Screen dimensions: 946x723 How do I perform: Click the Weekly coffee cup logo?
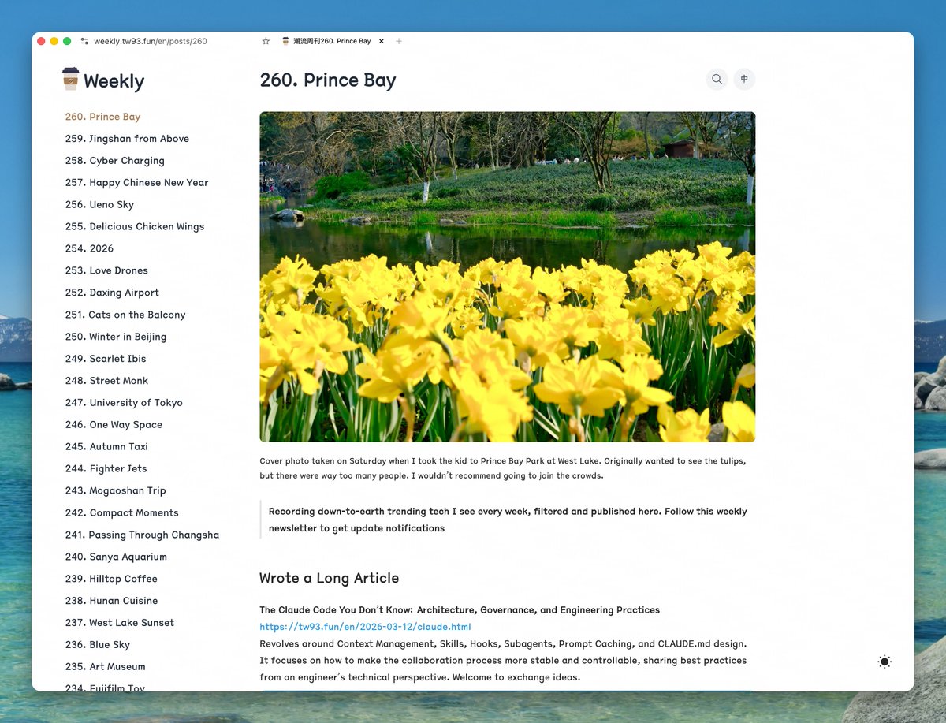[x=71, y=79]
